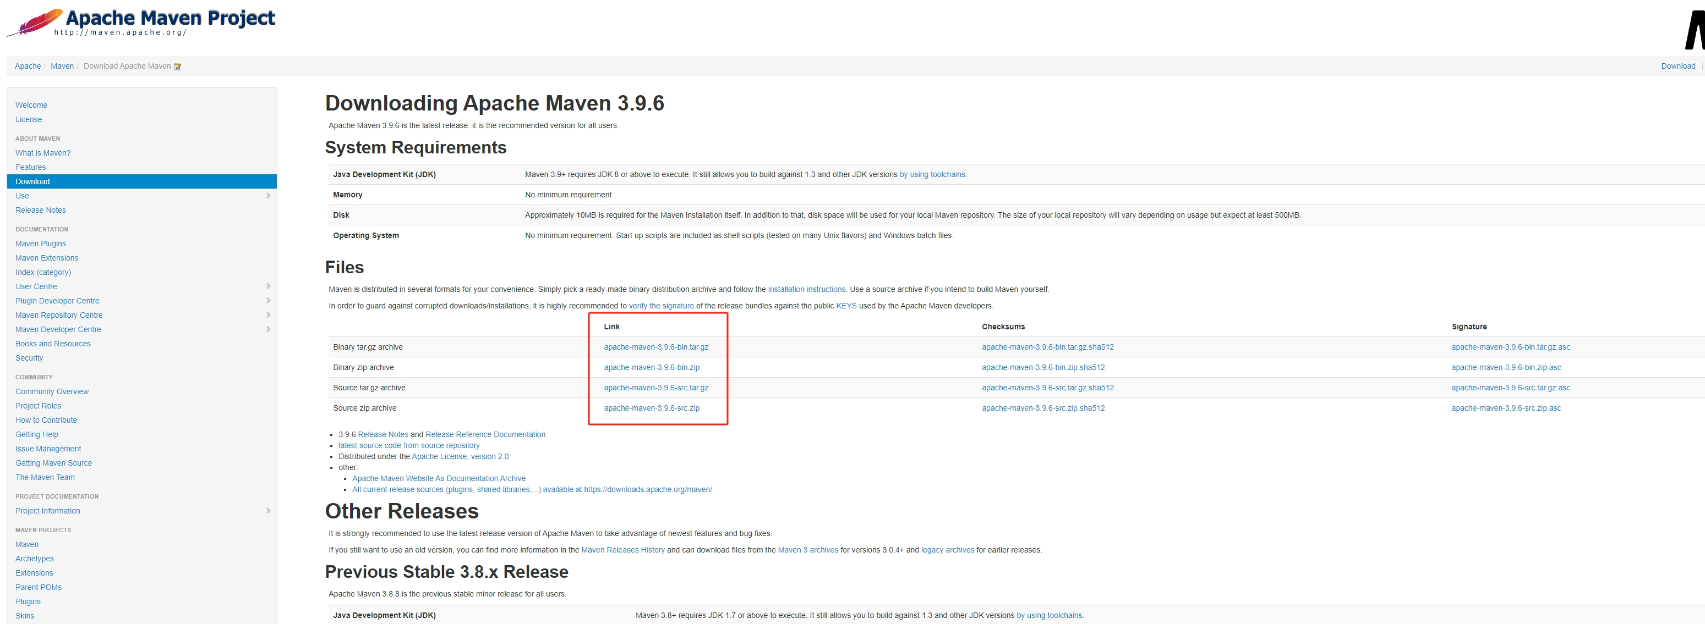Download apache-maven-3.9.6-src.tar.gz

pos(656,388)
